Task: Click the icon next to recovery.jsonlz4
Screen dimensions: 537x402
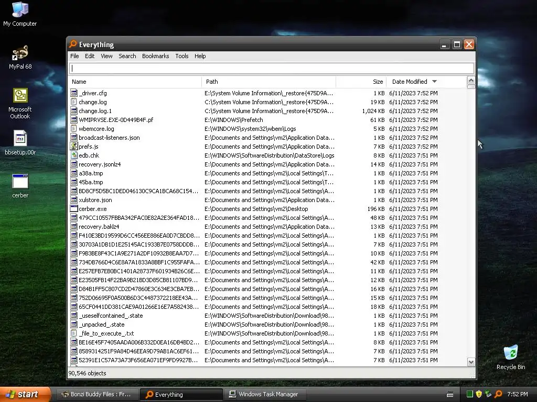Action: [73, 164]
